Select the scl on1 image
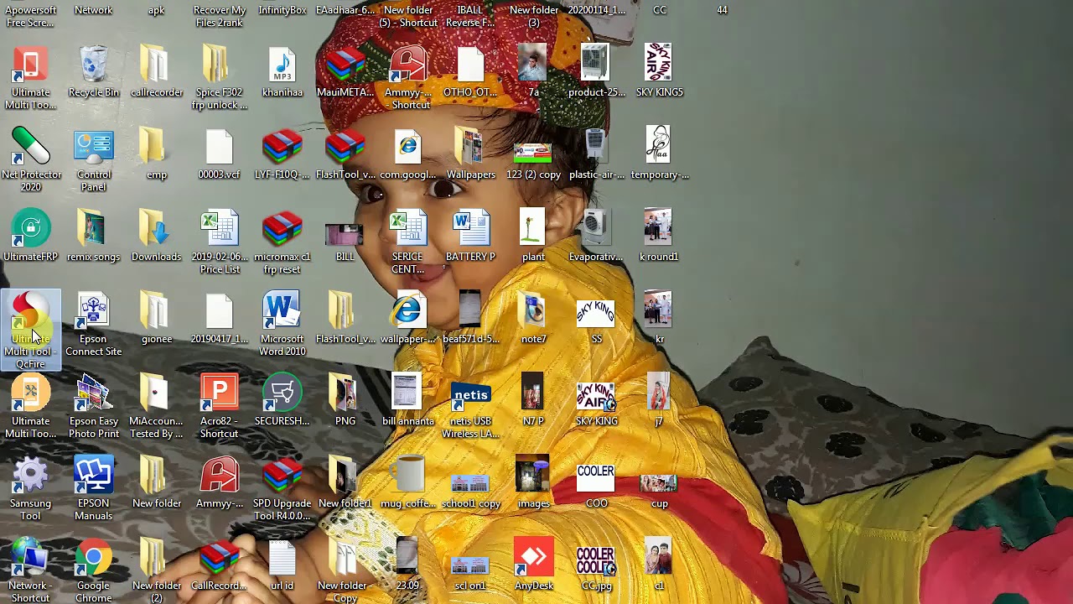Image resolution: width=1073 pixels, height=604 pixels. pyautogui.click(x=471, y=565)
